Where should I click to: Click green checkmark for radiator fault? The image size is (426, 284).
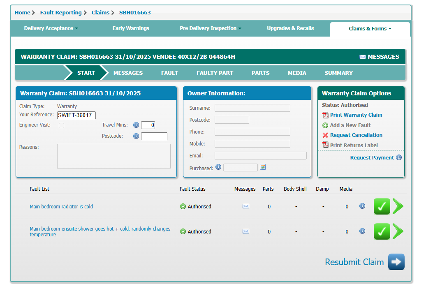point(382,206)
